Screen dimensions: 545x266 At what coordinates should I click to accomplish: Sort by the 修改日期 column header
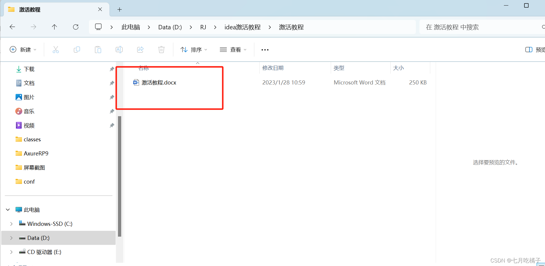click(x=273, y=68)
